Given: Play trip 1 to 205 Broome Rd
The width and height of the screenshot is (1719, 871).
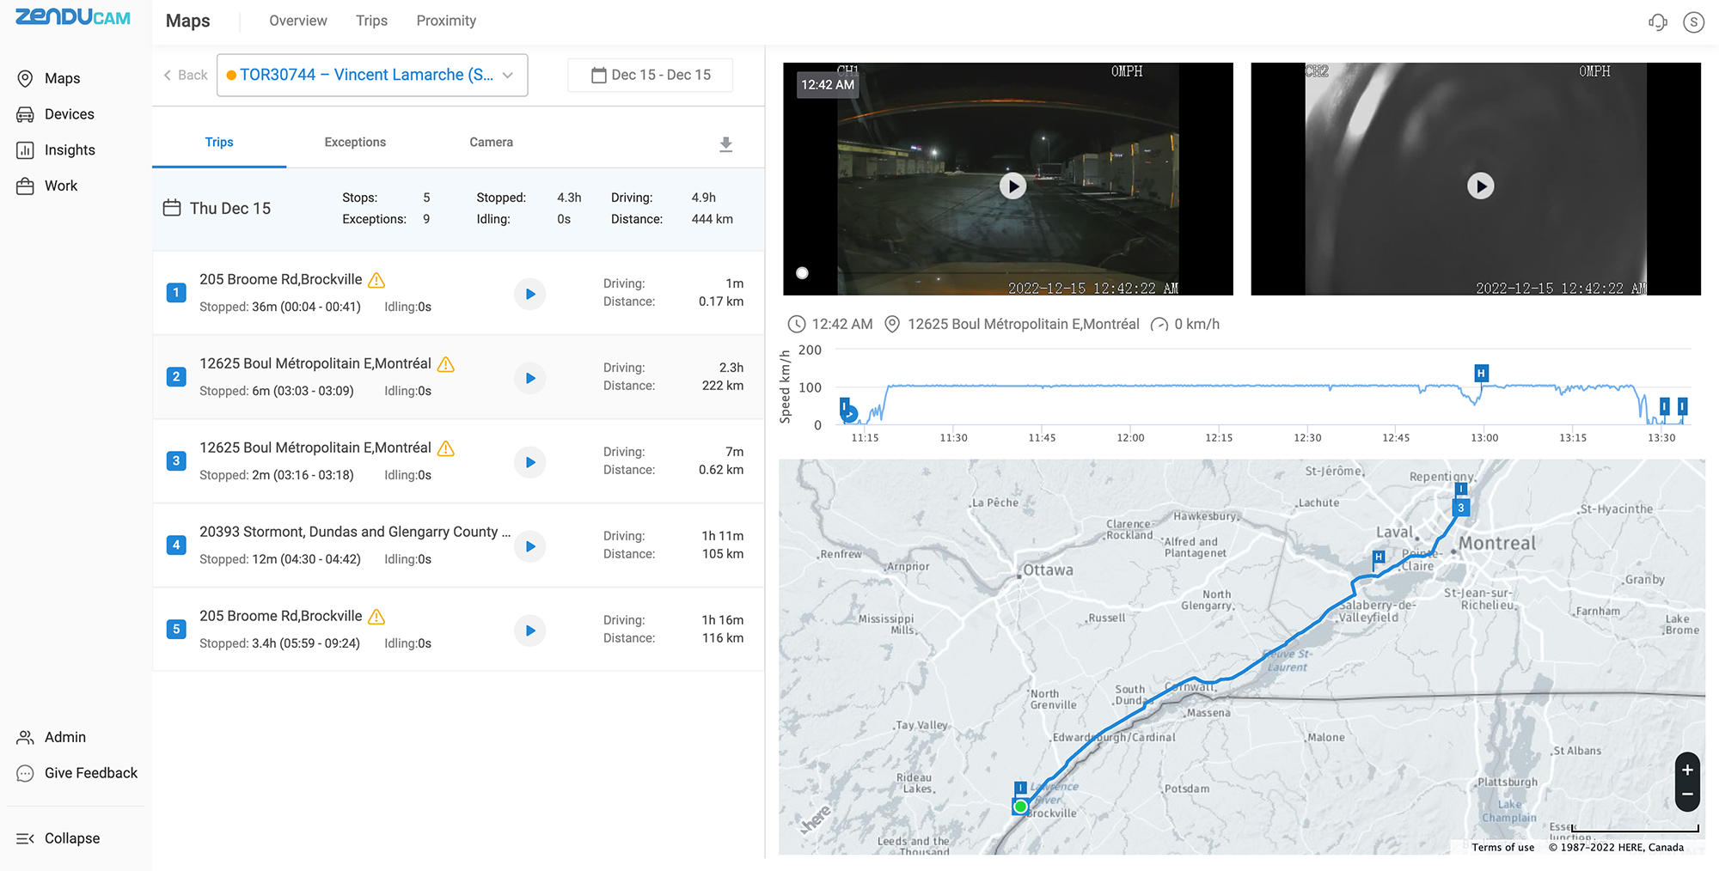Looking at the screenshot, I should click(x=530, y=294).
